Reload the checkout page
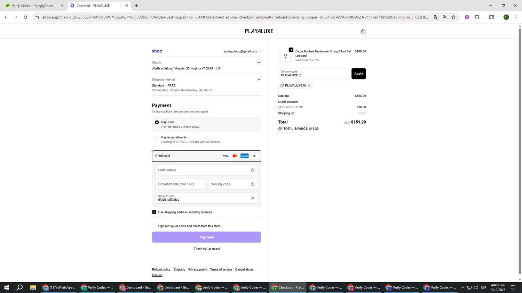 click(x=25, y=17)
